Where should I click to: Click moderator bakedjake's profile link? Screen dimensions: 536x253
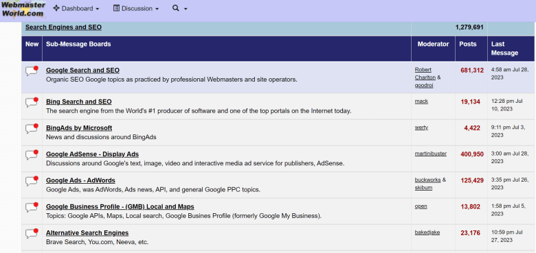[x=427, y=232]
